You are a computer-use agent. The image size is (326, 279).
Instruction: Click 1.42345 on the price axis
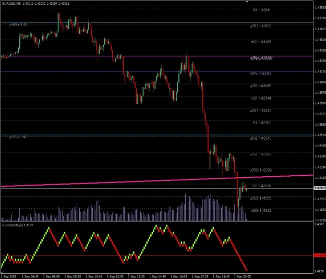pyautogui.click(x=320, y=156)
